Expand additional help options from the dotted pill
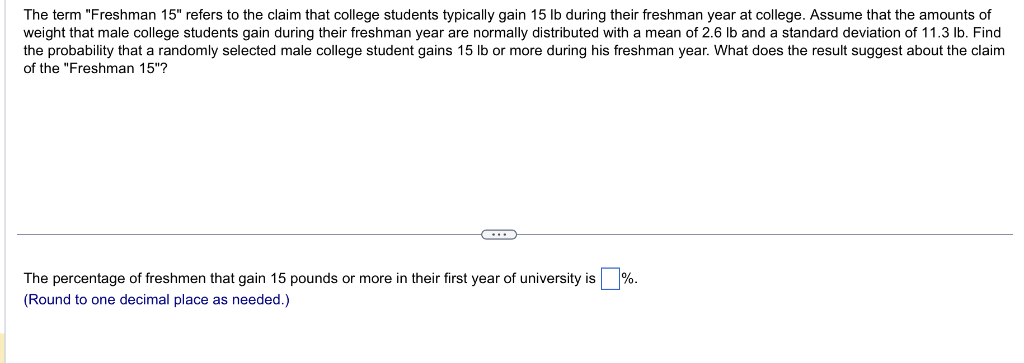The height and width of the screenshot is (363, 1024). pyautogui.click(x=500, y=234)
